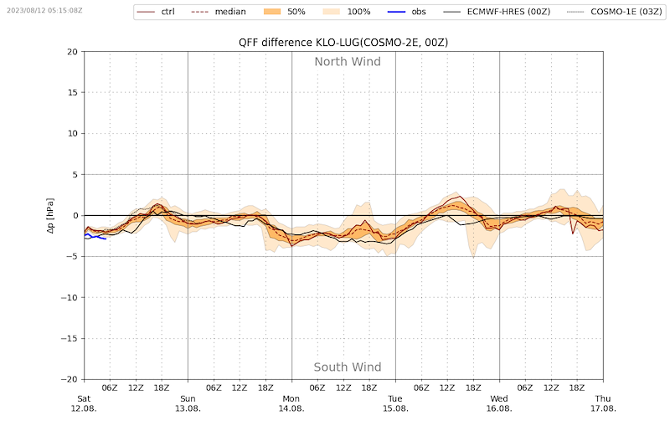
Task: Click the y-axis tick label '−15'
Action: pos(70,338)
